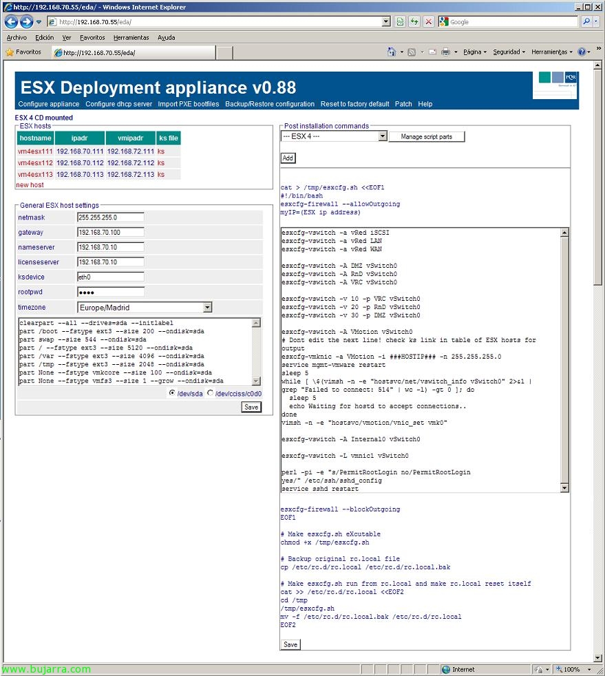Open the Ver menu
The image size is (605, 676).
pyautogui.click(x=66, y=37)
